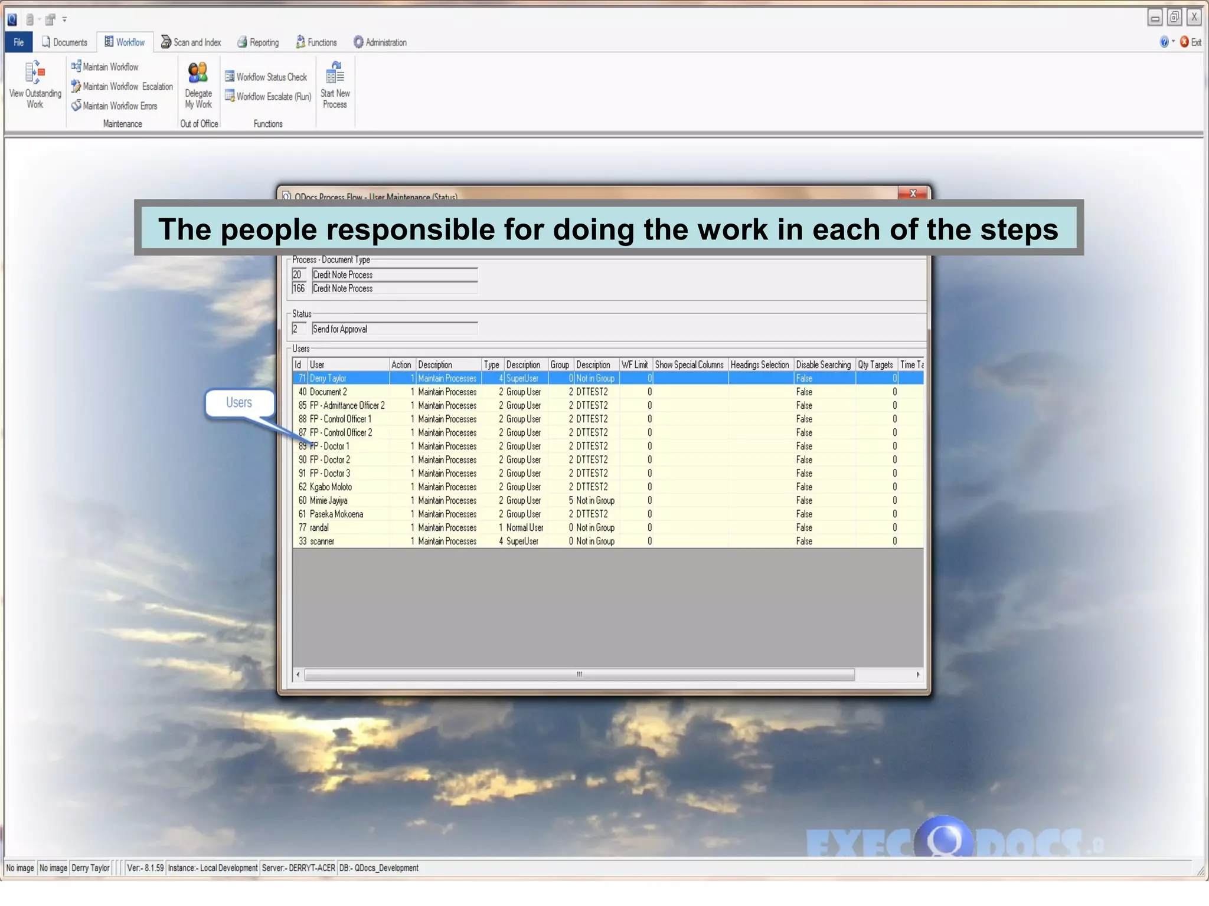Select FP - Control Officer 2 row
1209x906 pixels.
click(x=608, y=433)
